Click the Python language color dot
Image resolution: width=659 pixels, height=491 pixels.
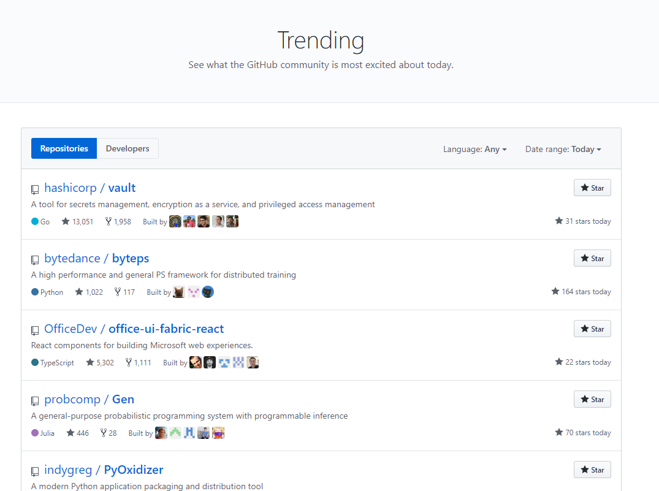coord(35,292)
